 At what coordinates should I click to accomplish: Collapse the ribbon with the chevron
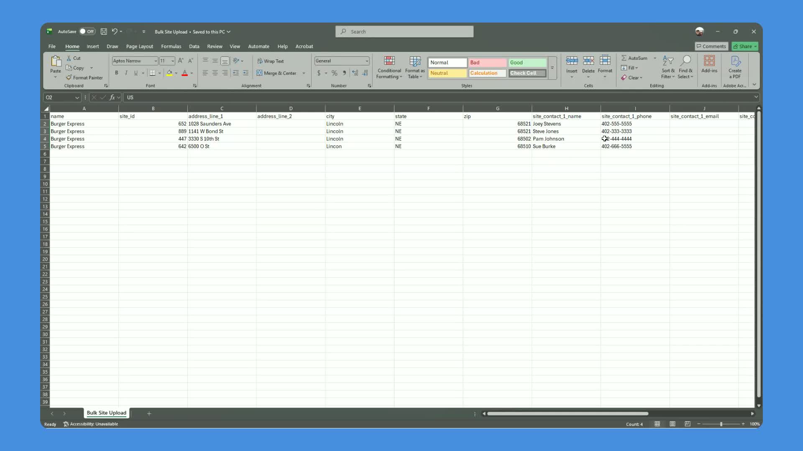point(754,85)
